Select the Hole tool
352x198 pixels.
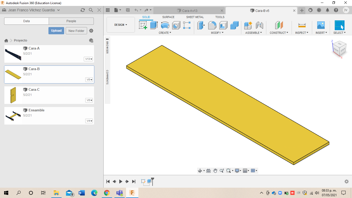[176, 25]
